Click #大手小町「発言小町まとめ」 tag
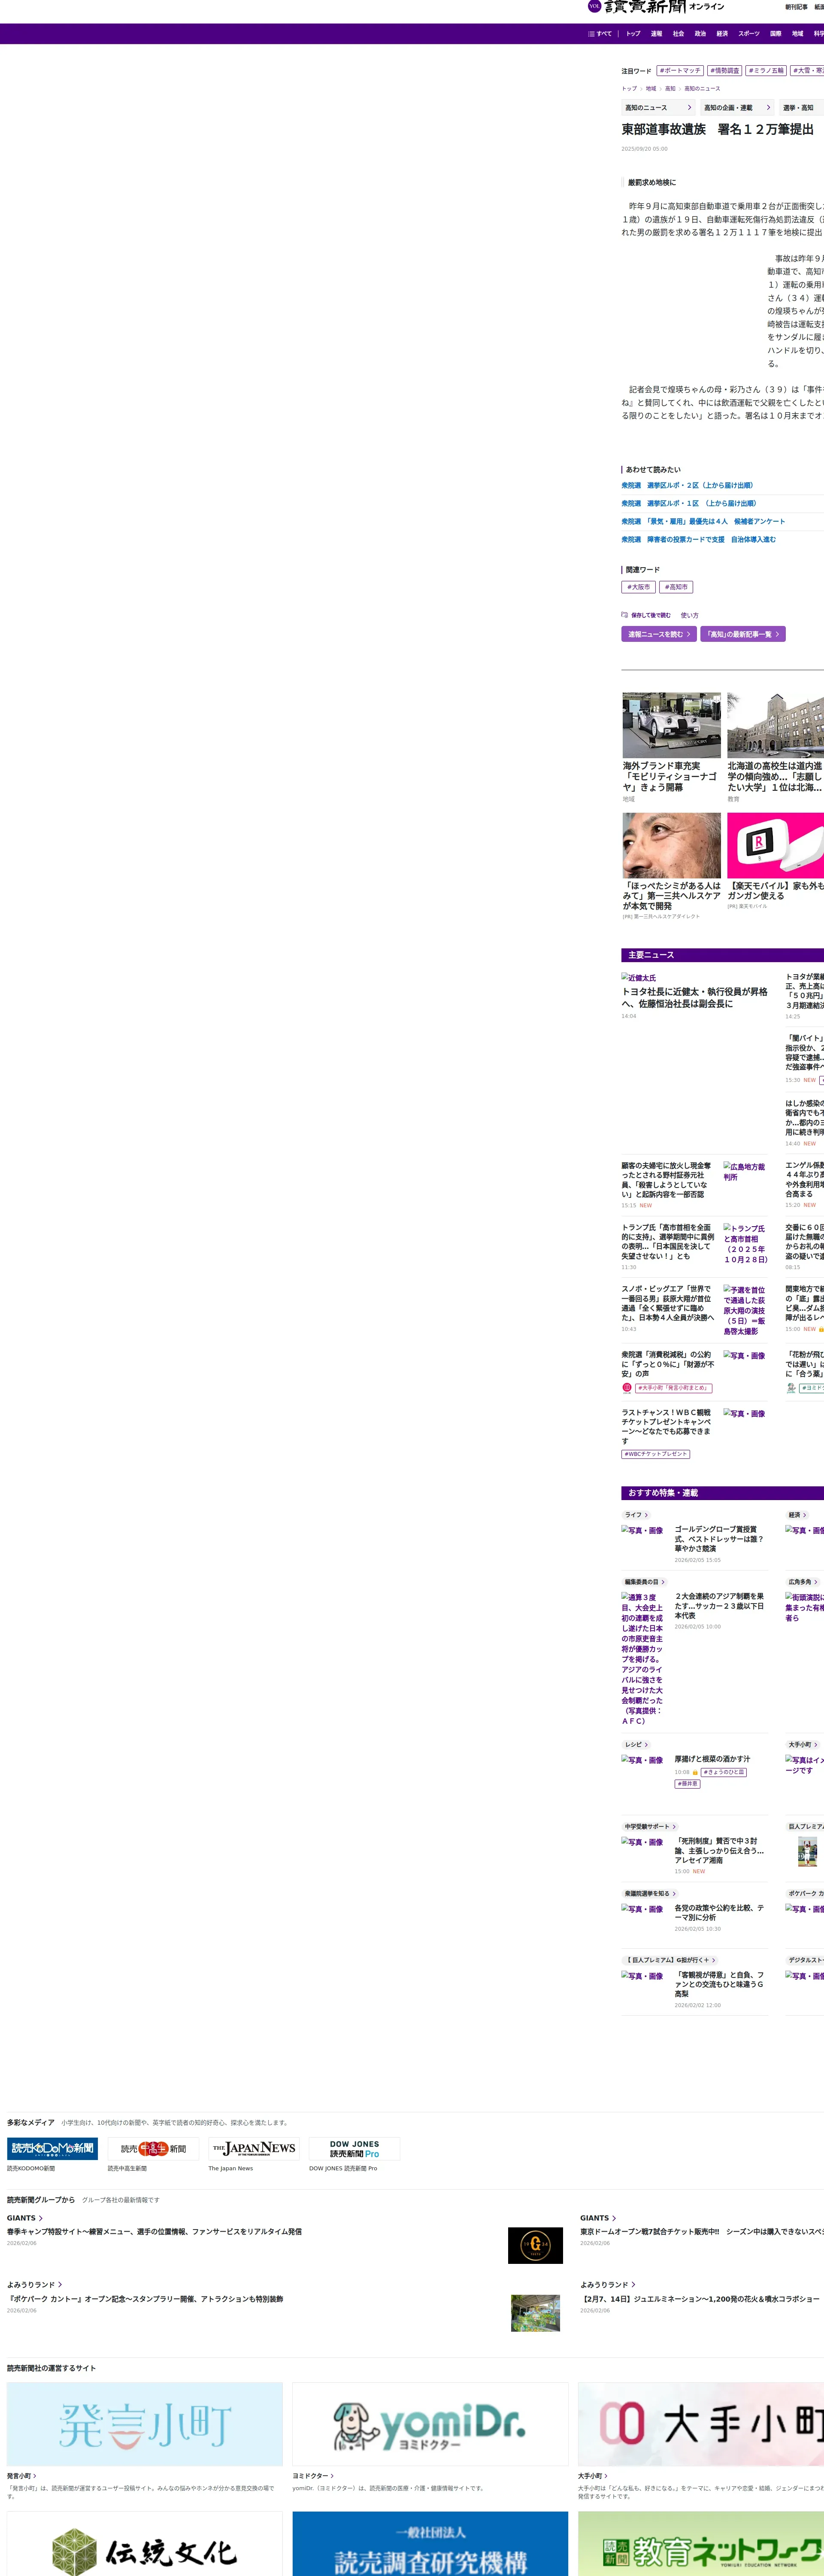Viewport: 824px width, 2576px height. coord(674,1388)
